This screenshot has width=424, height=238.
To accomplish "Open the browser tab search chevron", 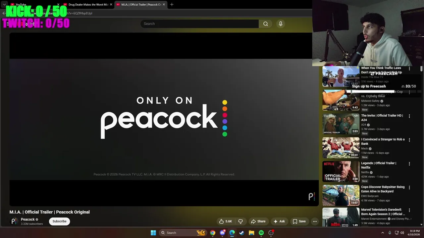I will click(x=4, y=5).
